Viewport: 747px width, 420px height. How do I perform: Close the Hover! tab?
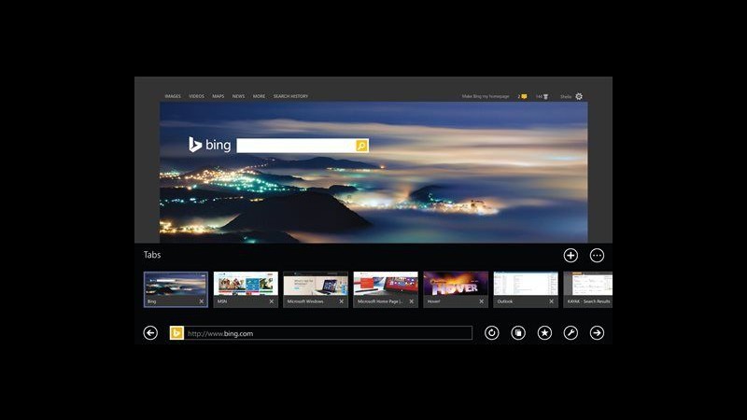481,301
